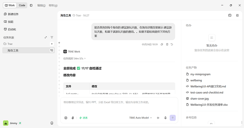Image resolution: width=244 pixels, height=128 pixels.
Task: Open test-cases-and-checklist.md
Action: 205,92
